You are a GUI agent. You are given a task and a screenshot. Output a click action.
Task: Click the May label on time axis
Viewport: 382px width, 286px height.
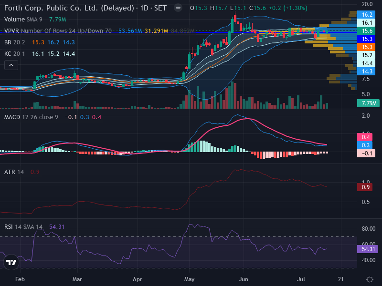click(189, 279)
